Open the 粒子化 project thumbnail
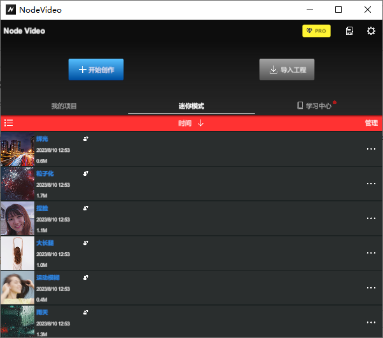Image resolution: width=383 pixels, height=338 pixels. (x=17, y=184)
